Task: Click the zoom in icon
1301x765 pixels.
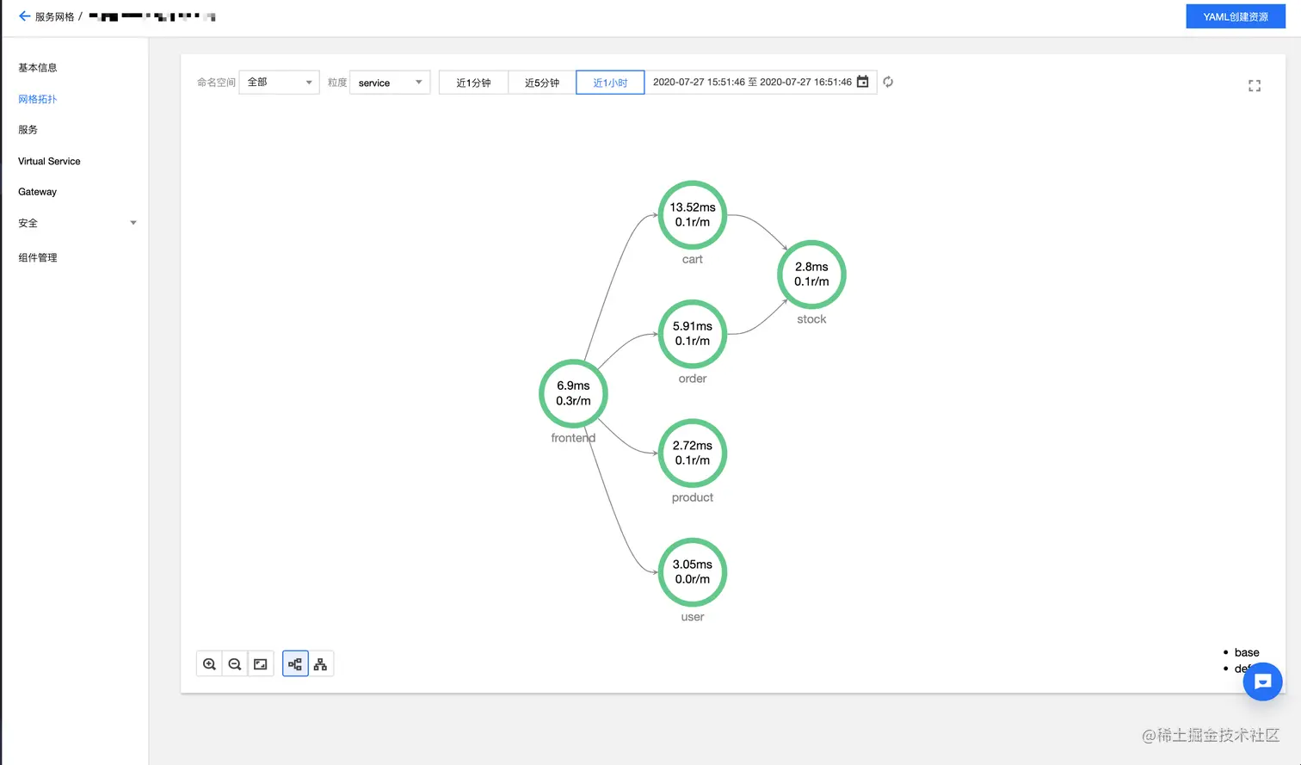Action: tap(209, 664)
